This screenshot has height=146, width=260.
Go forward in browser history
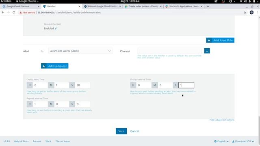(9, 13)
